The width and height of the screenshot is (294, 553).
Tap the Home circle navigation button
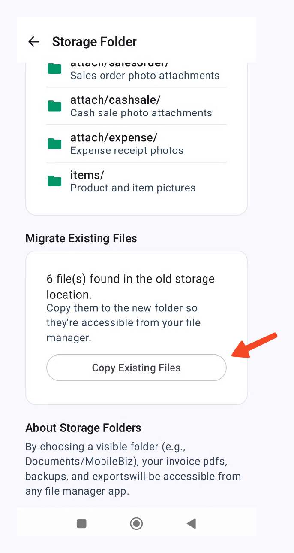[136, 523]
